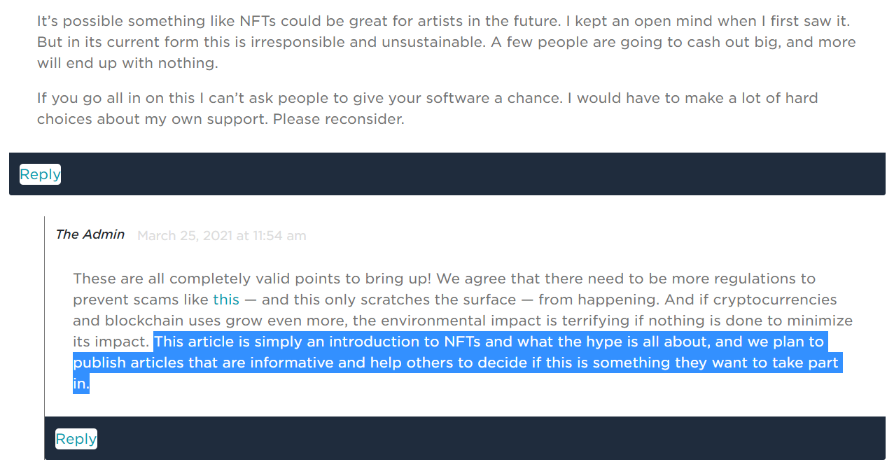
Task: Click the March 25, 2021 timestamp
Action: click(221, 236)
